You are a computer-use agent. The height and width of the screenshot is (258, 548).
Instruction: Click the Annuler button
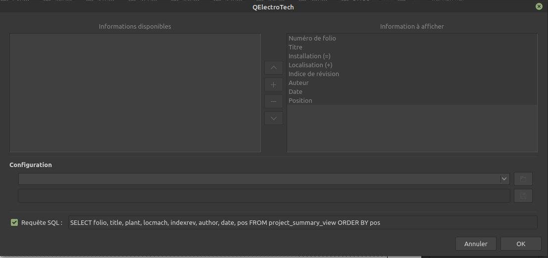[476, 244]
